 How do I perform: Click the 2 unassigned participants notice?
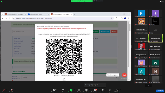95,85
